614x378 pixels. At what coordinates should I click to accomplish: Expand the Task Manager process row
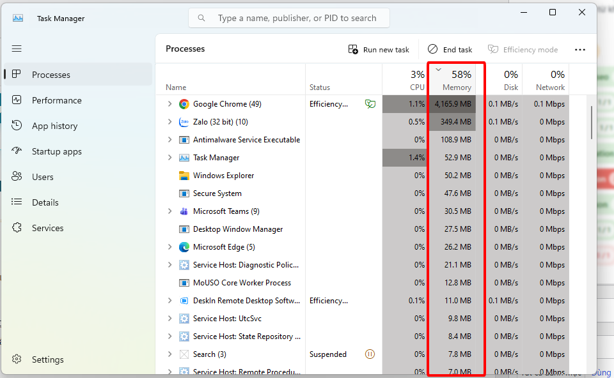point(169,158)
